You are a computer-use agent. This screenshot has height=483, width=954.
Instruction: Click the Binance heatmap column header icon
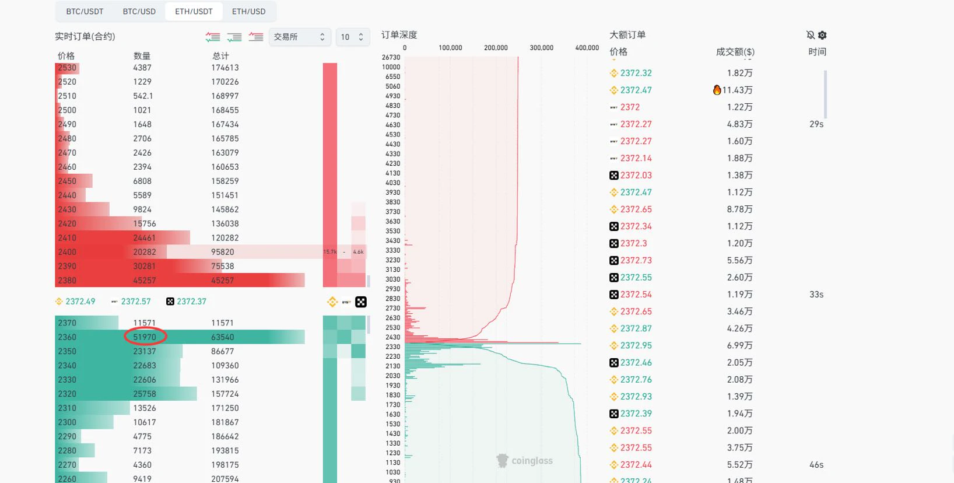332,302
